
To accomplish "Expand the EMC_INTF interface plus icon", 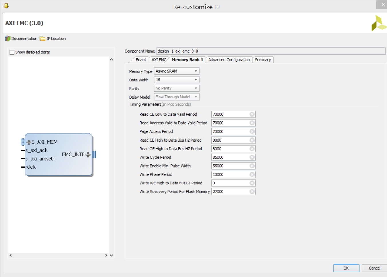I will 88,155.
